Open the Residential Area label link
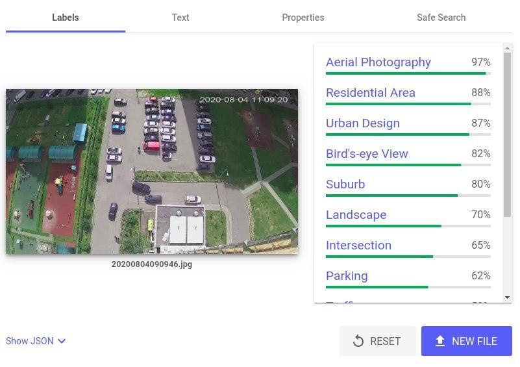This screenshot has height=367, width=520. click(x=371, y=93)
